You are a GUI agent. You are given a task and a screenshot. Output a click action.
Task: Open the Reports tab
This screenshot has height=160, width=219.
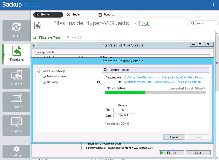[x=106, y=15]
